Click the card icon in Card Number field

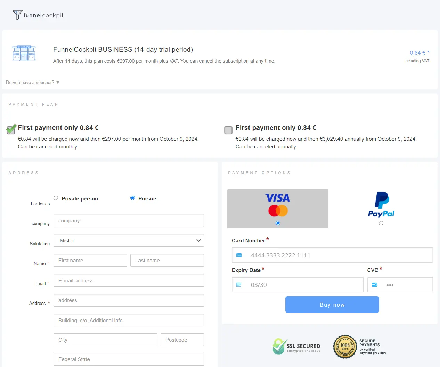pyautogui.click(x=239, y=255)
